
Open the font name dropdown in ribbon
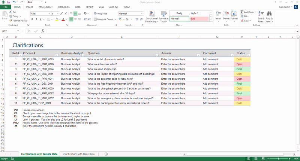[x=49, y=13]
